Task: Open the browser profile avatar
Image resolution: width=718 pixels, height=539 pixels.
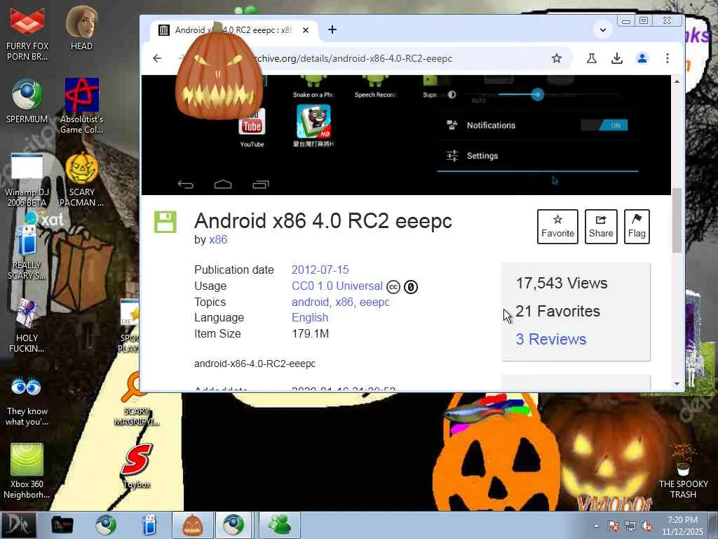Action: [642, 58]
